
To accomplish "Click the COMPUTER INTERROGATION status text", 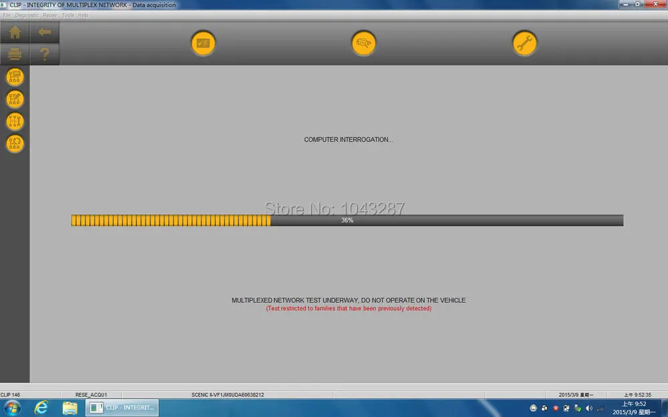I will 349,139.
